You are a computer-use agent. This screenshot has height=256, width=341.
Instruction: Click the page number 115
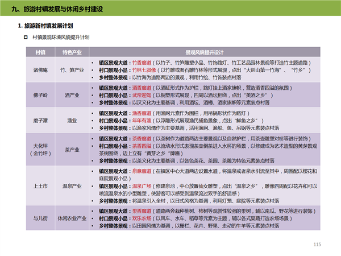[x=317, y=245]
